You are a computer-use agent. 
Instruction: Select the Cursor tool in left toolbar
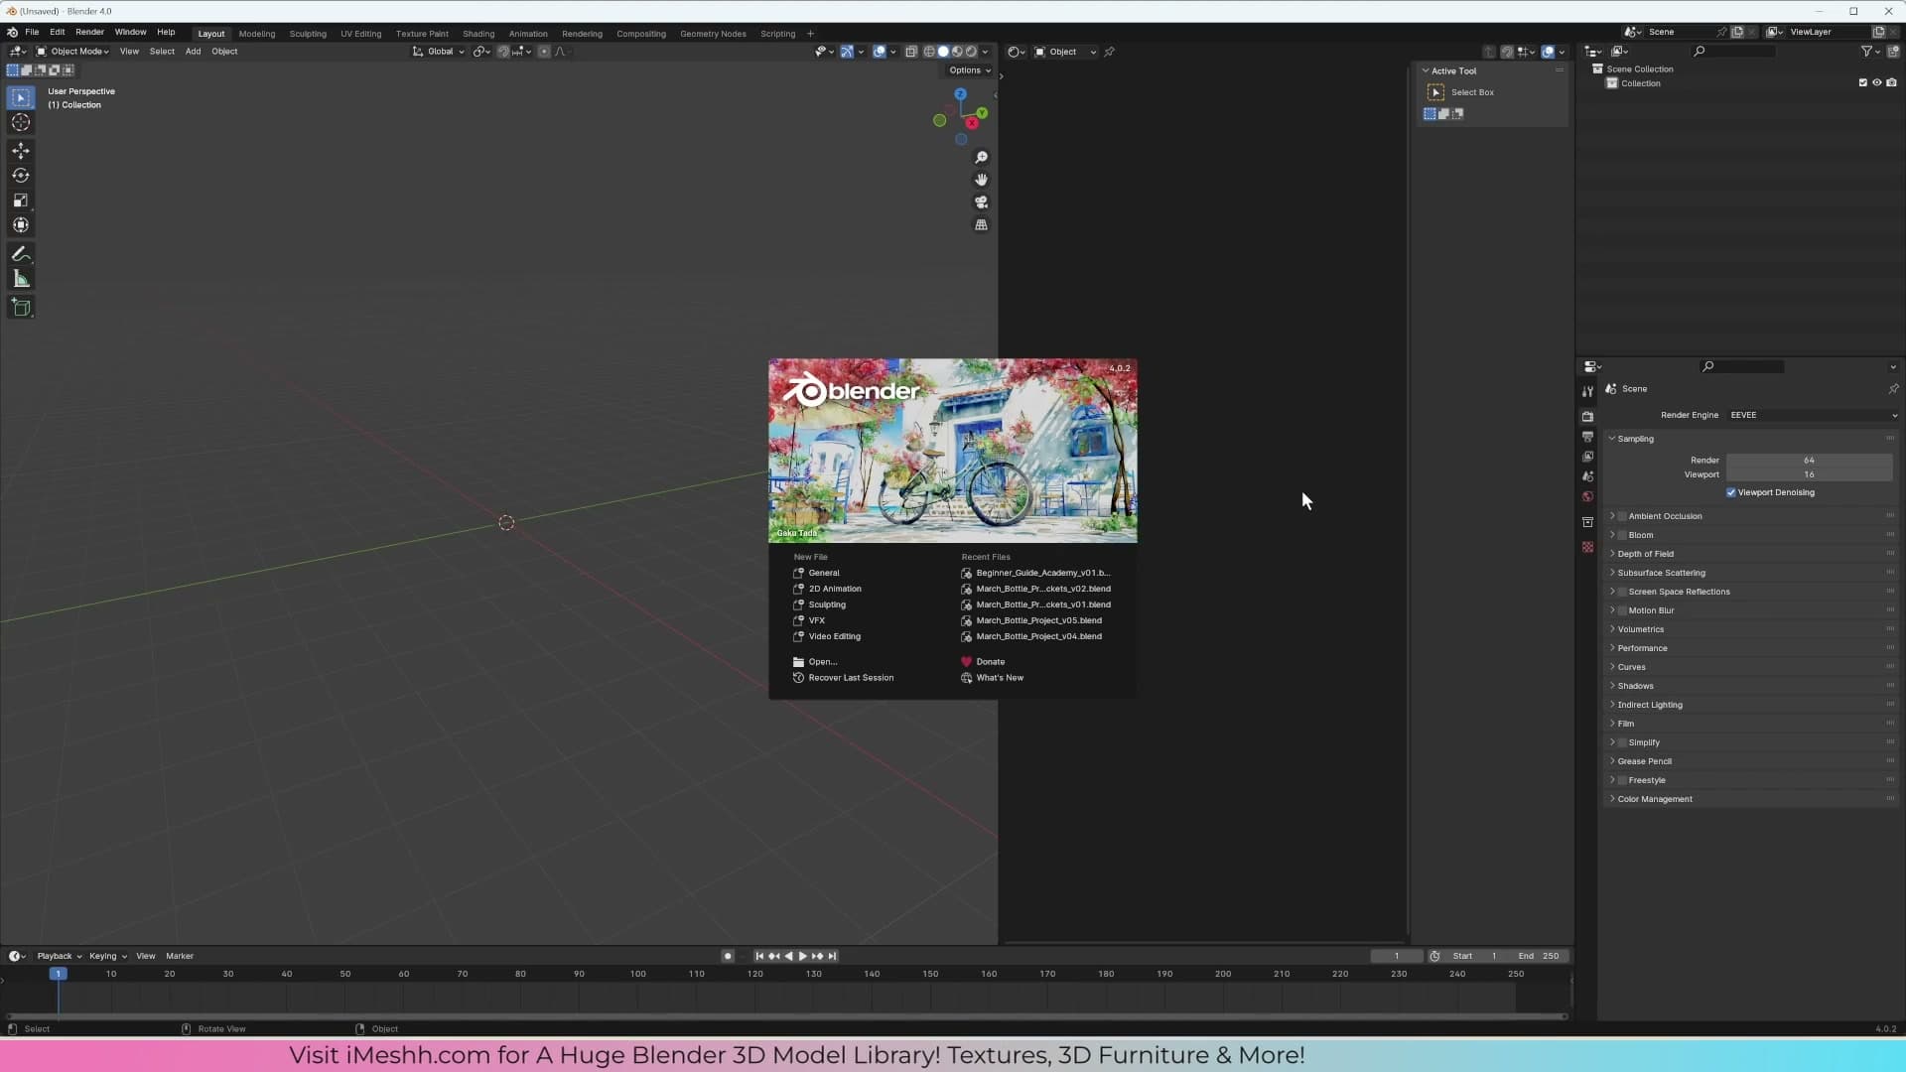point(21,122)
